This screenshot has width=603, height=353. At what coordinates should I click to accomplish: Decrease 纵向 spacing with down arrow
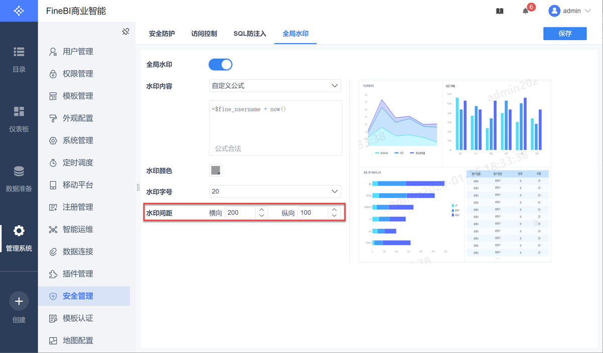point(334,216)
